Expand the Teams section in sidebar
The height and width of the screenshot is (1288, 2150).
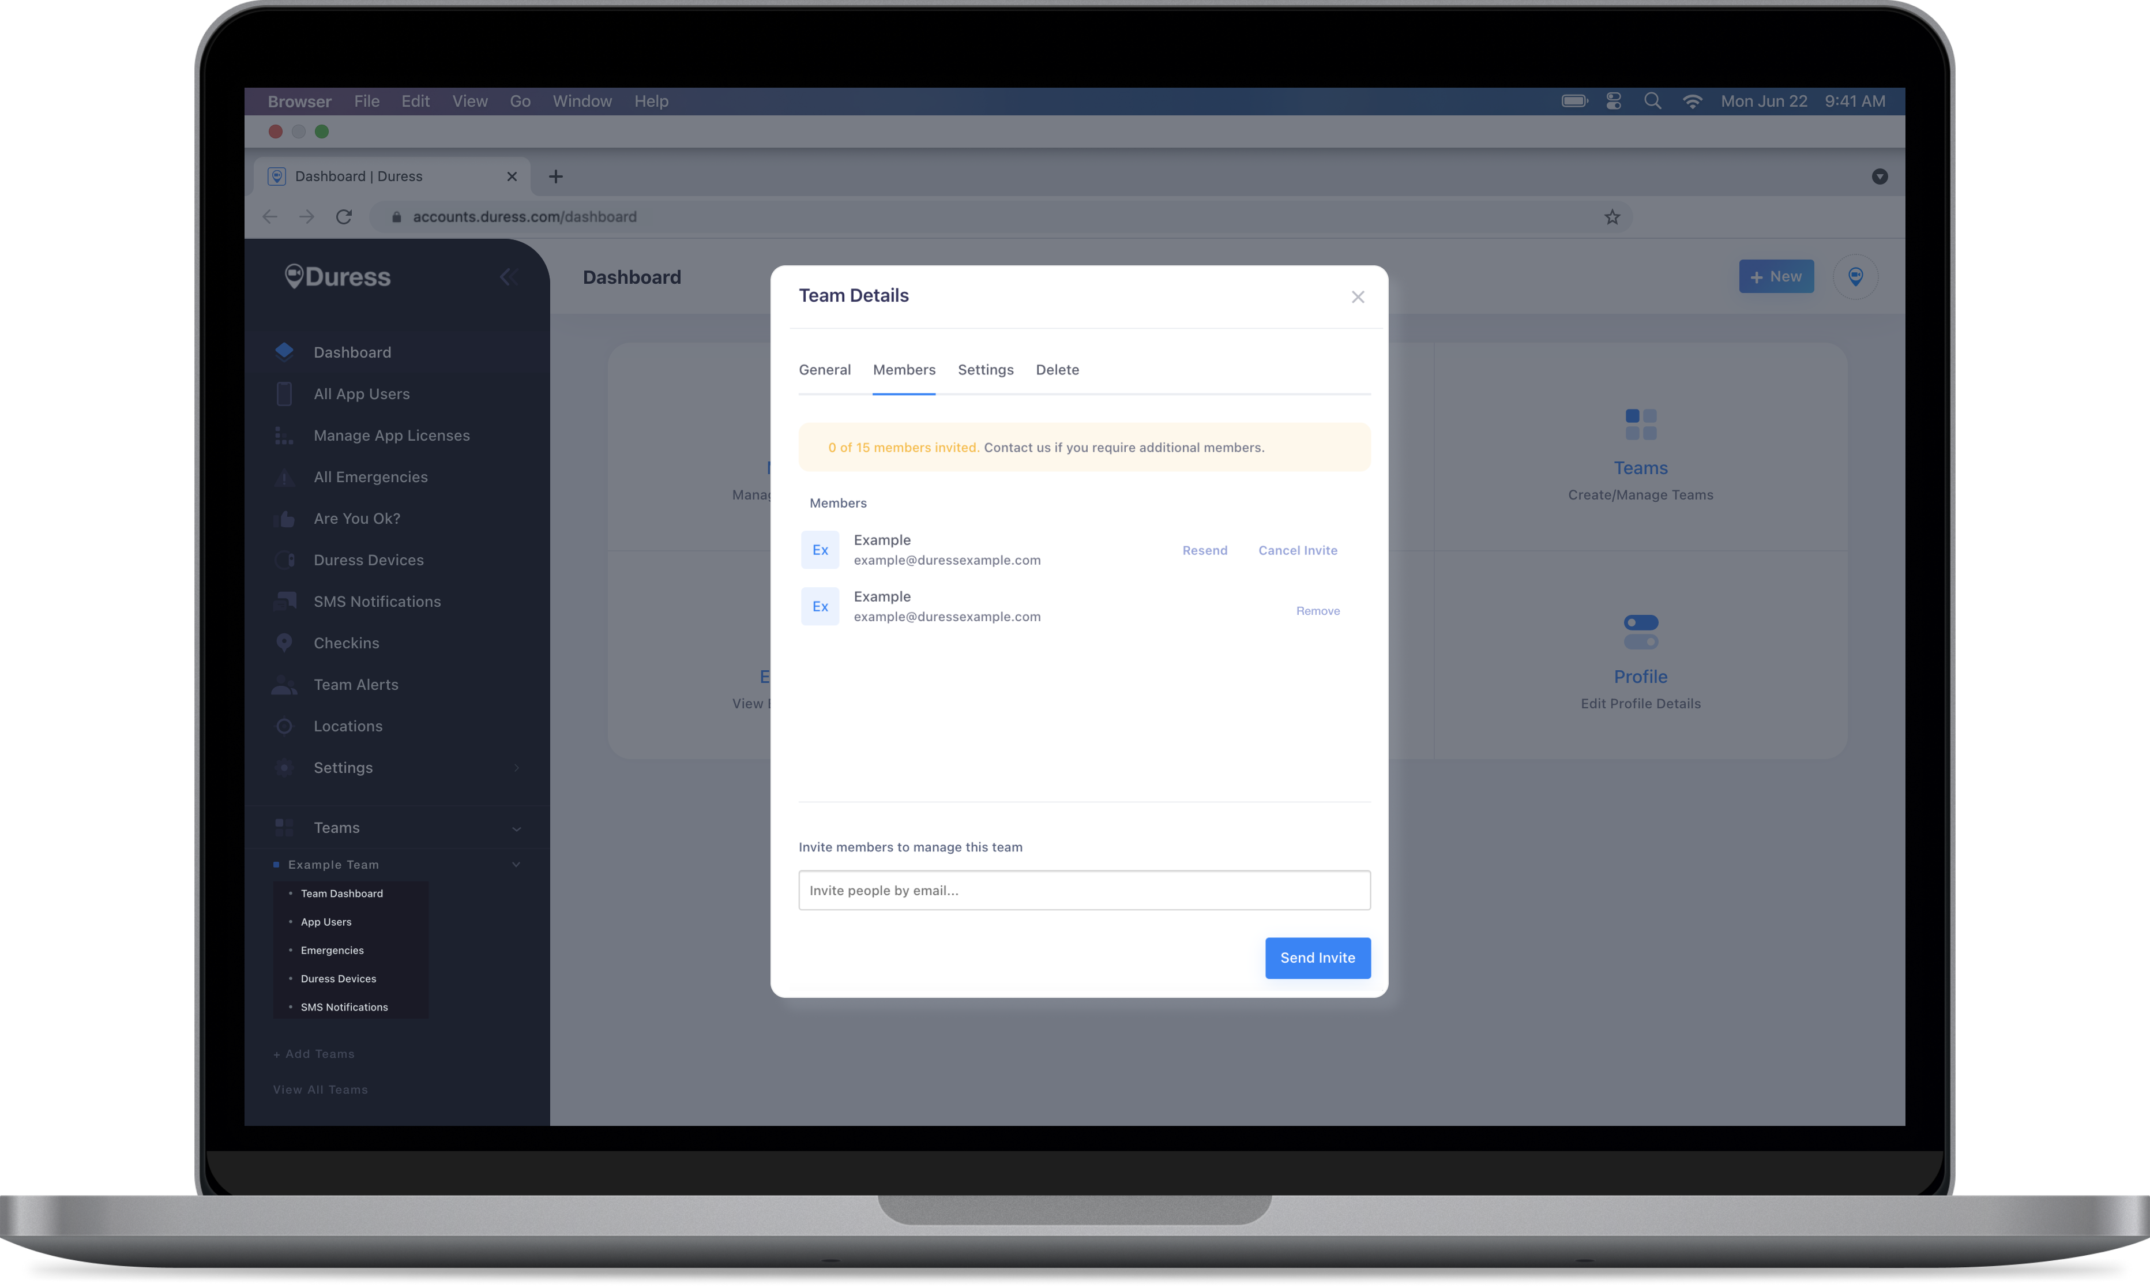point(515,827)
